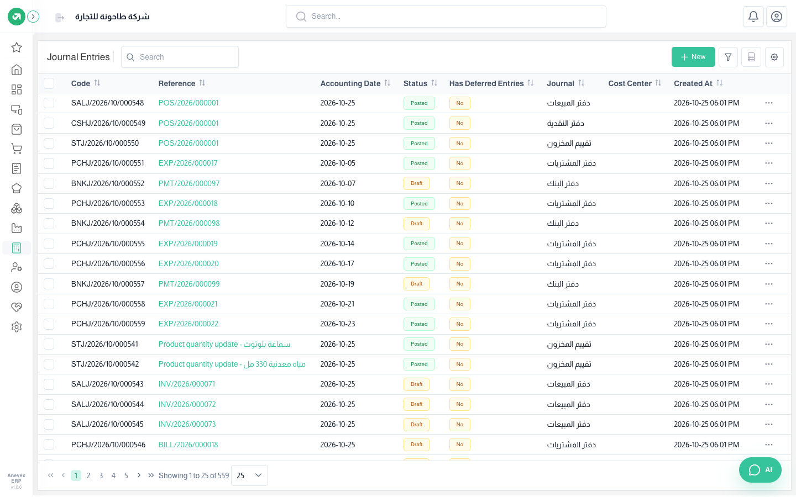Open the dashboard grid icon in sidebar
Viewport: 796px width, 497px height.
[x=17, y=89]
